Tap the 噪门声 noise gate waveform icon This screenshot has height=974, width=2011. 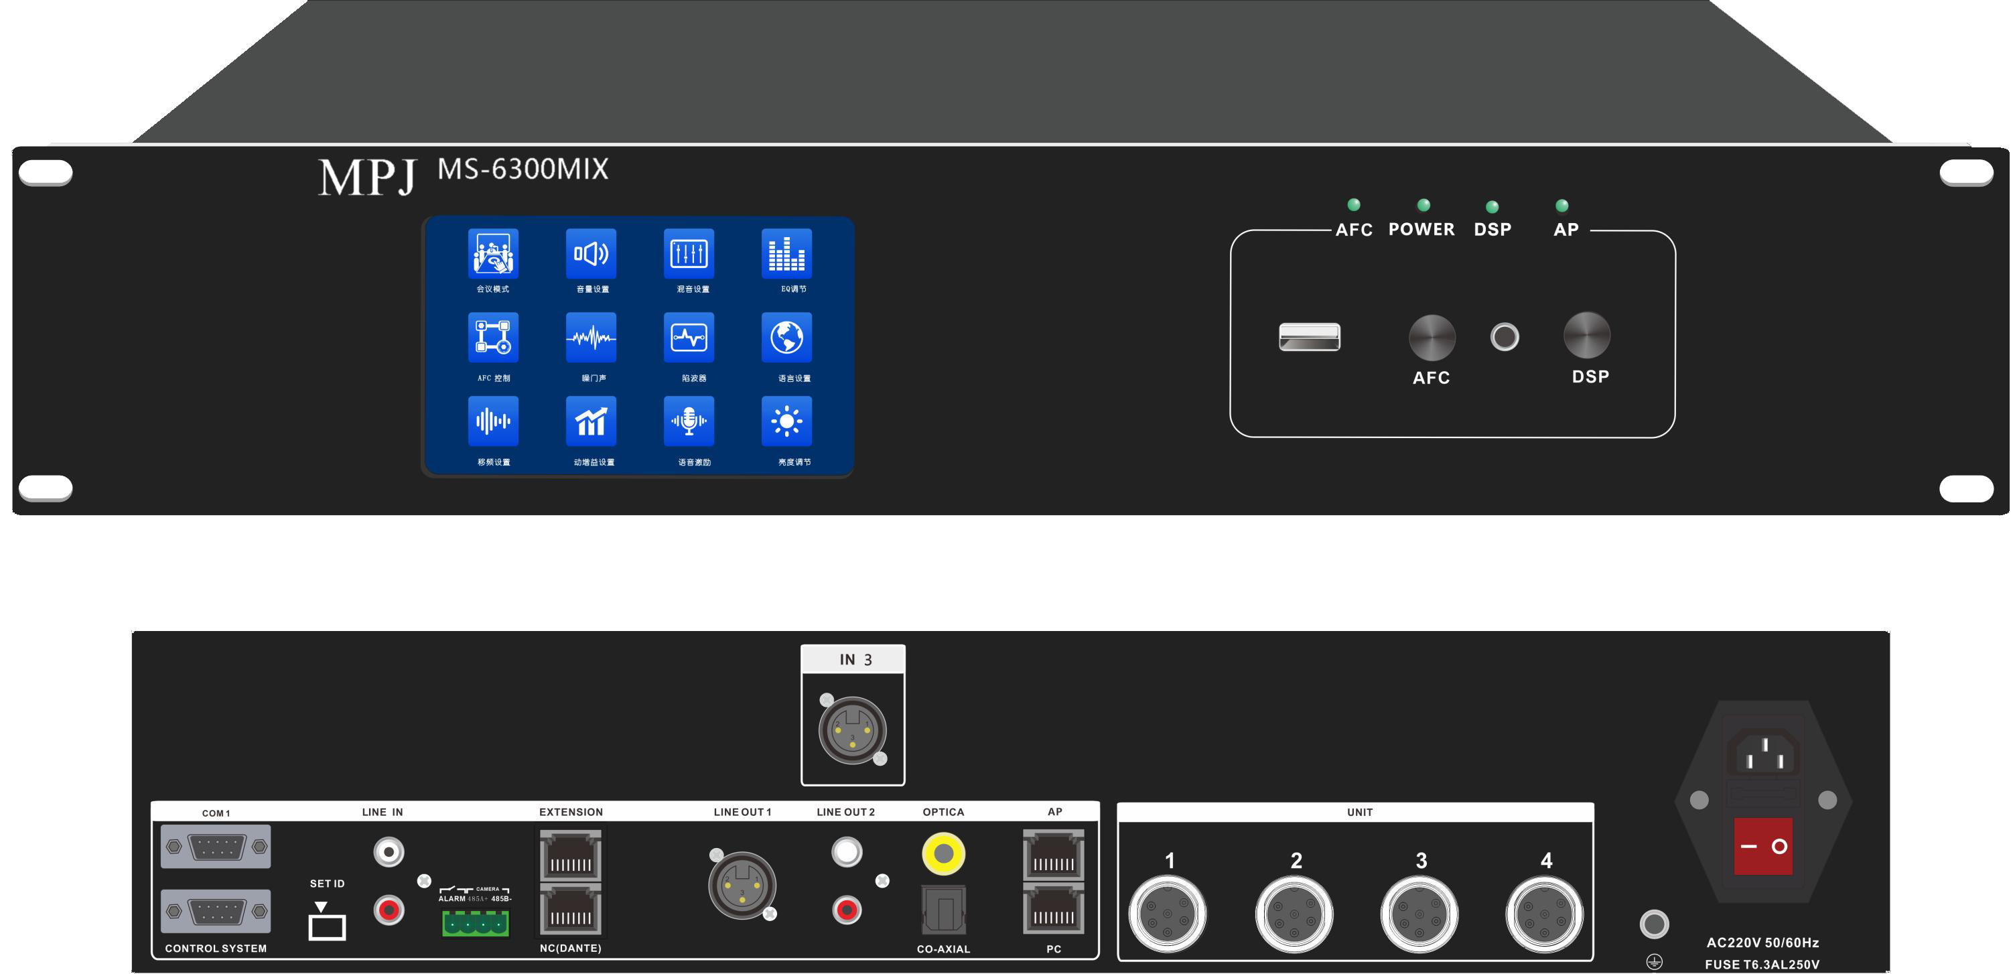coord(591,337)
